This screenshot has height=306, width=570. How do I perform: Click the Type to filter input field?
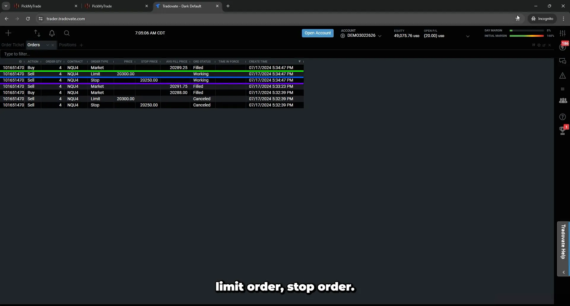tap(277, 54)
